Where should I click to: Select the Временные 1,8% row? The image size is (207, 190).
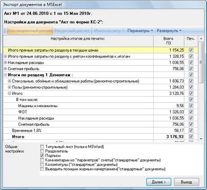click(100, 131)
